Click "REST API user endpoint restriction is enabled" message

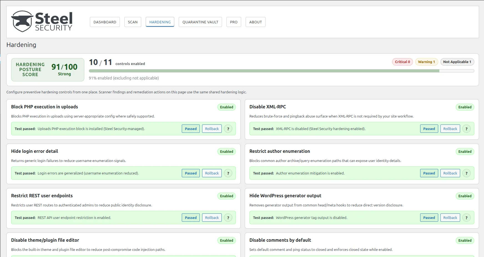pos(74,218)
